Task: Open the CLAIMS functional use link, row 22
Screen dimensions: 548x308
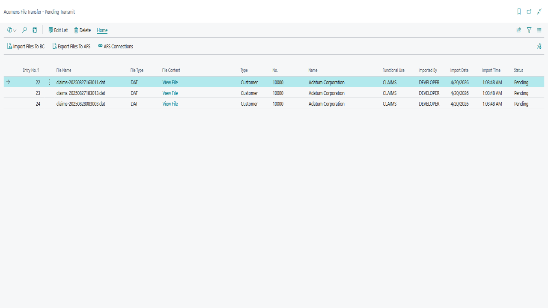Action: pos(390,83)
